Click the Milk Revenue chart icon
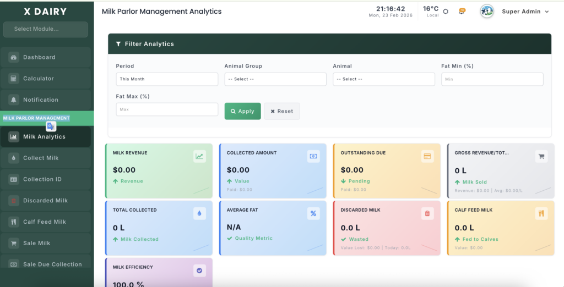564x287 pixels. click(199, 156)
